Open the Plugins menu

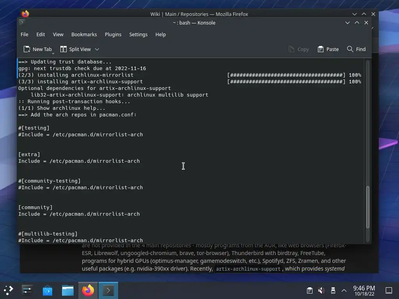pos(113,34)
